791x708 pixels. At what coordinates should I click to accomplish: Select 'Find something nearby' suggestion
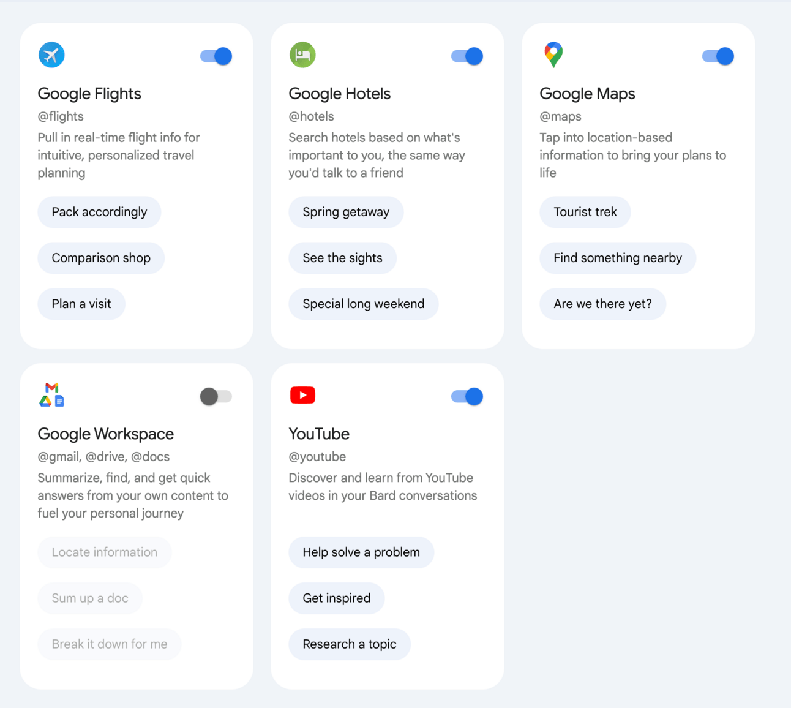click(x=618, y=258)
